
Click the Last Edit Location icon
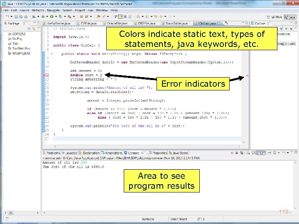(x=156, y=17)
